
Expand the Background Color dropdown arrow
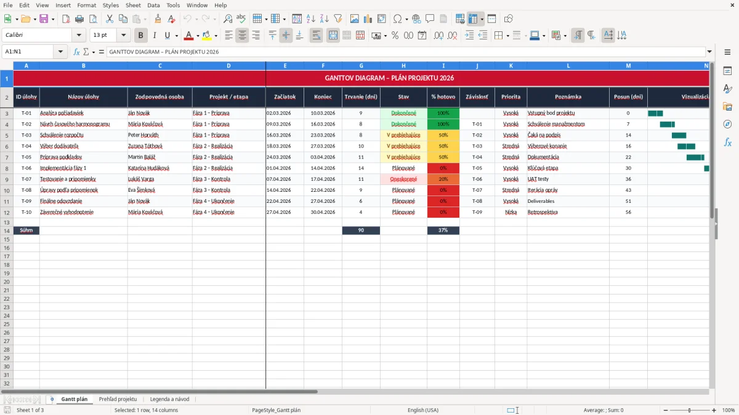(216, 36)
